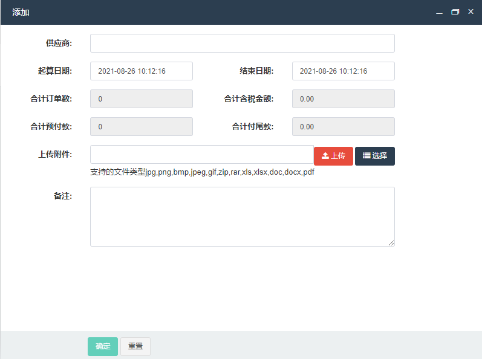Click the supported file types hint text
The height and width of the screenshot is (359, 482).
(202, 172)
